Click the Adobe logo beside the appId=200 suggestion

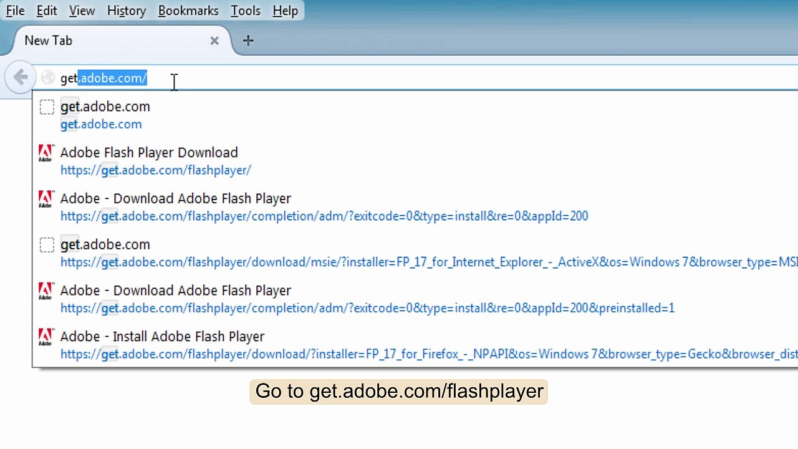(46, 199)
